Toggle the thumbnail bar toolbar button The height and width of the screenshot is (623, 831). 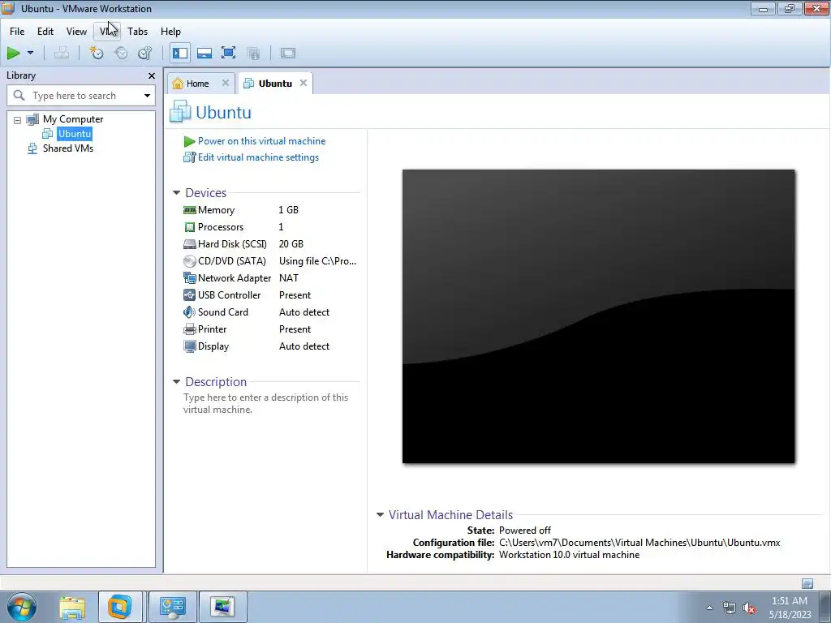point(205,53)
